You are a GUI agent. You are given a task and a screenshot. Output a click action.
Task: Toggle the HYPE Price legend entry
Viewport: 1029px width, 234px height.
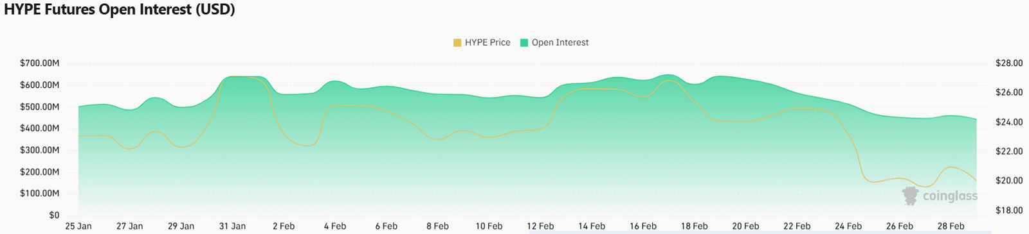482,42
